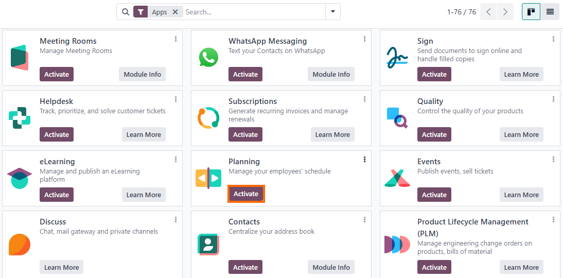The height and width of the screenshot is (278, 563).
Task: Open the Subscriptions card three-dot menu
Action: (x=364, y=99)
